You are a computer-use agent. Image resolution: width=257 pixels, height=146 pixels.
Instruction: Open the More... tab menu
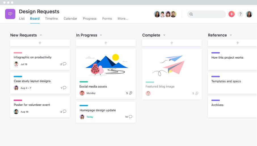pyautogui.click(x=123, y=19)
